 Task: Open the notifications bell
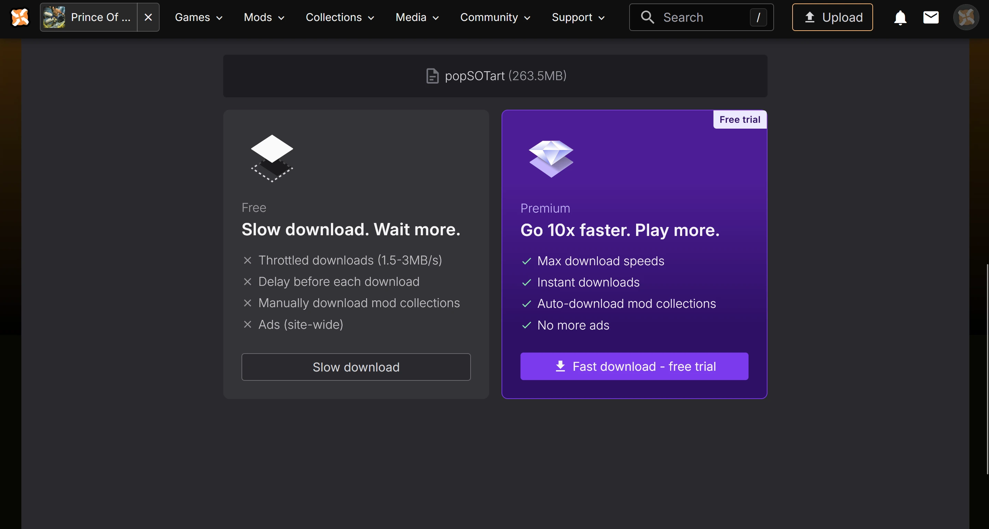900,17
